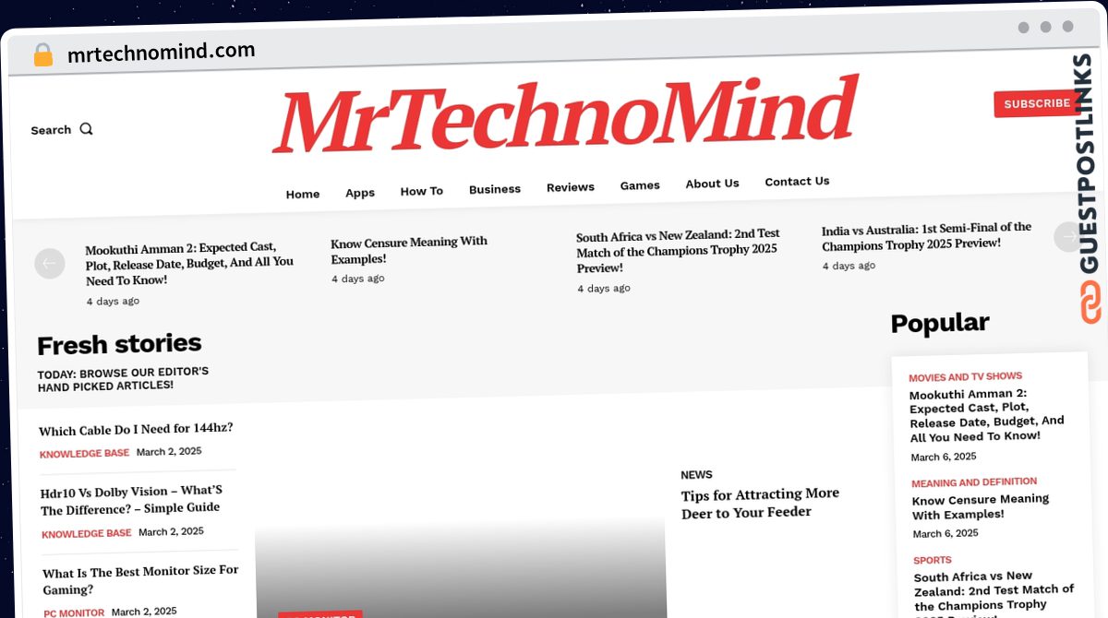Open Hdr10 Vs Dolby Vision article
The width and height of the screenshot is (1108, 618).
click(x=131, y=499)
